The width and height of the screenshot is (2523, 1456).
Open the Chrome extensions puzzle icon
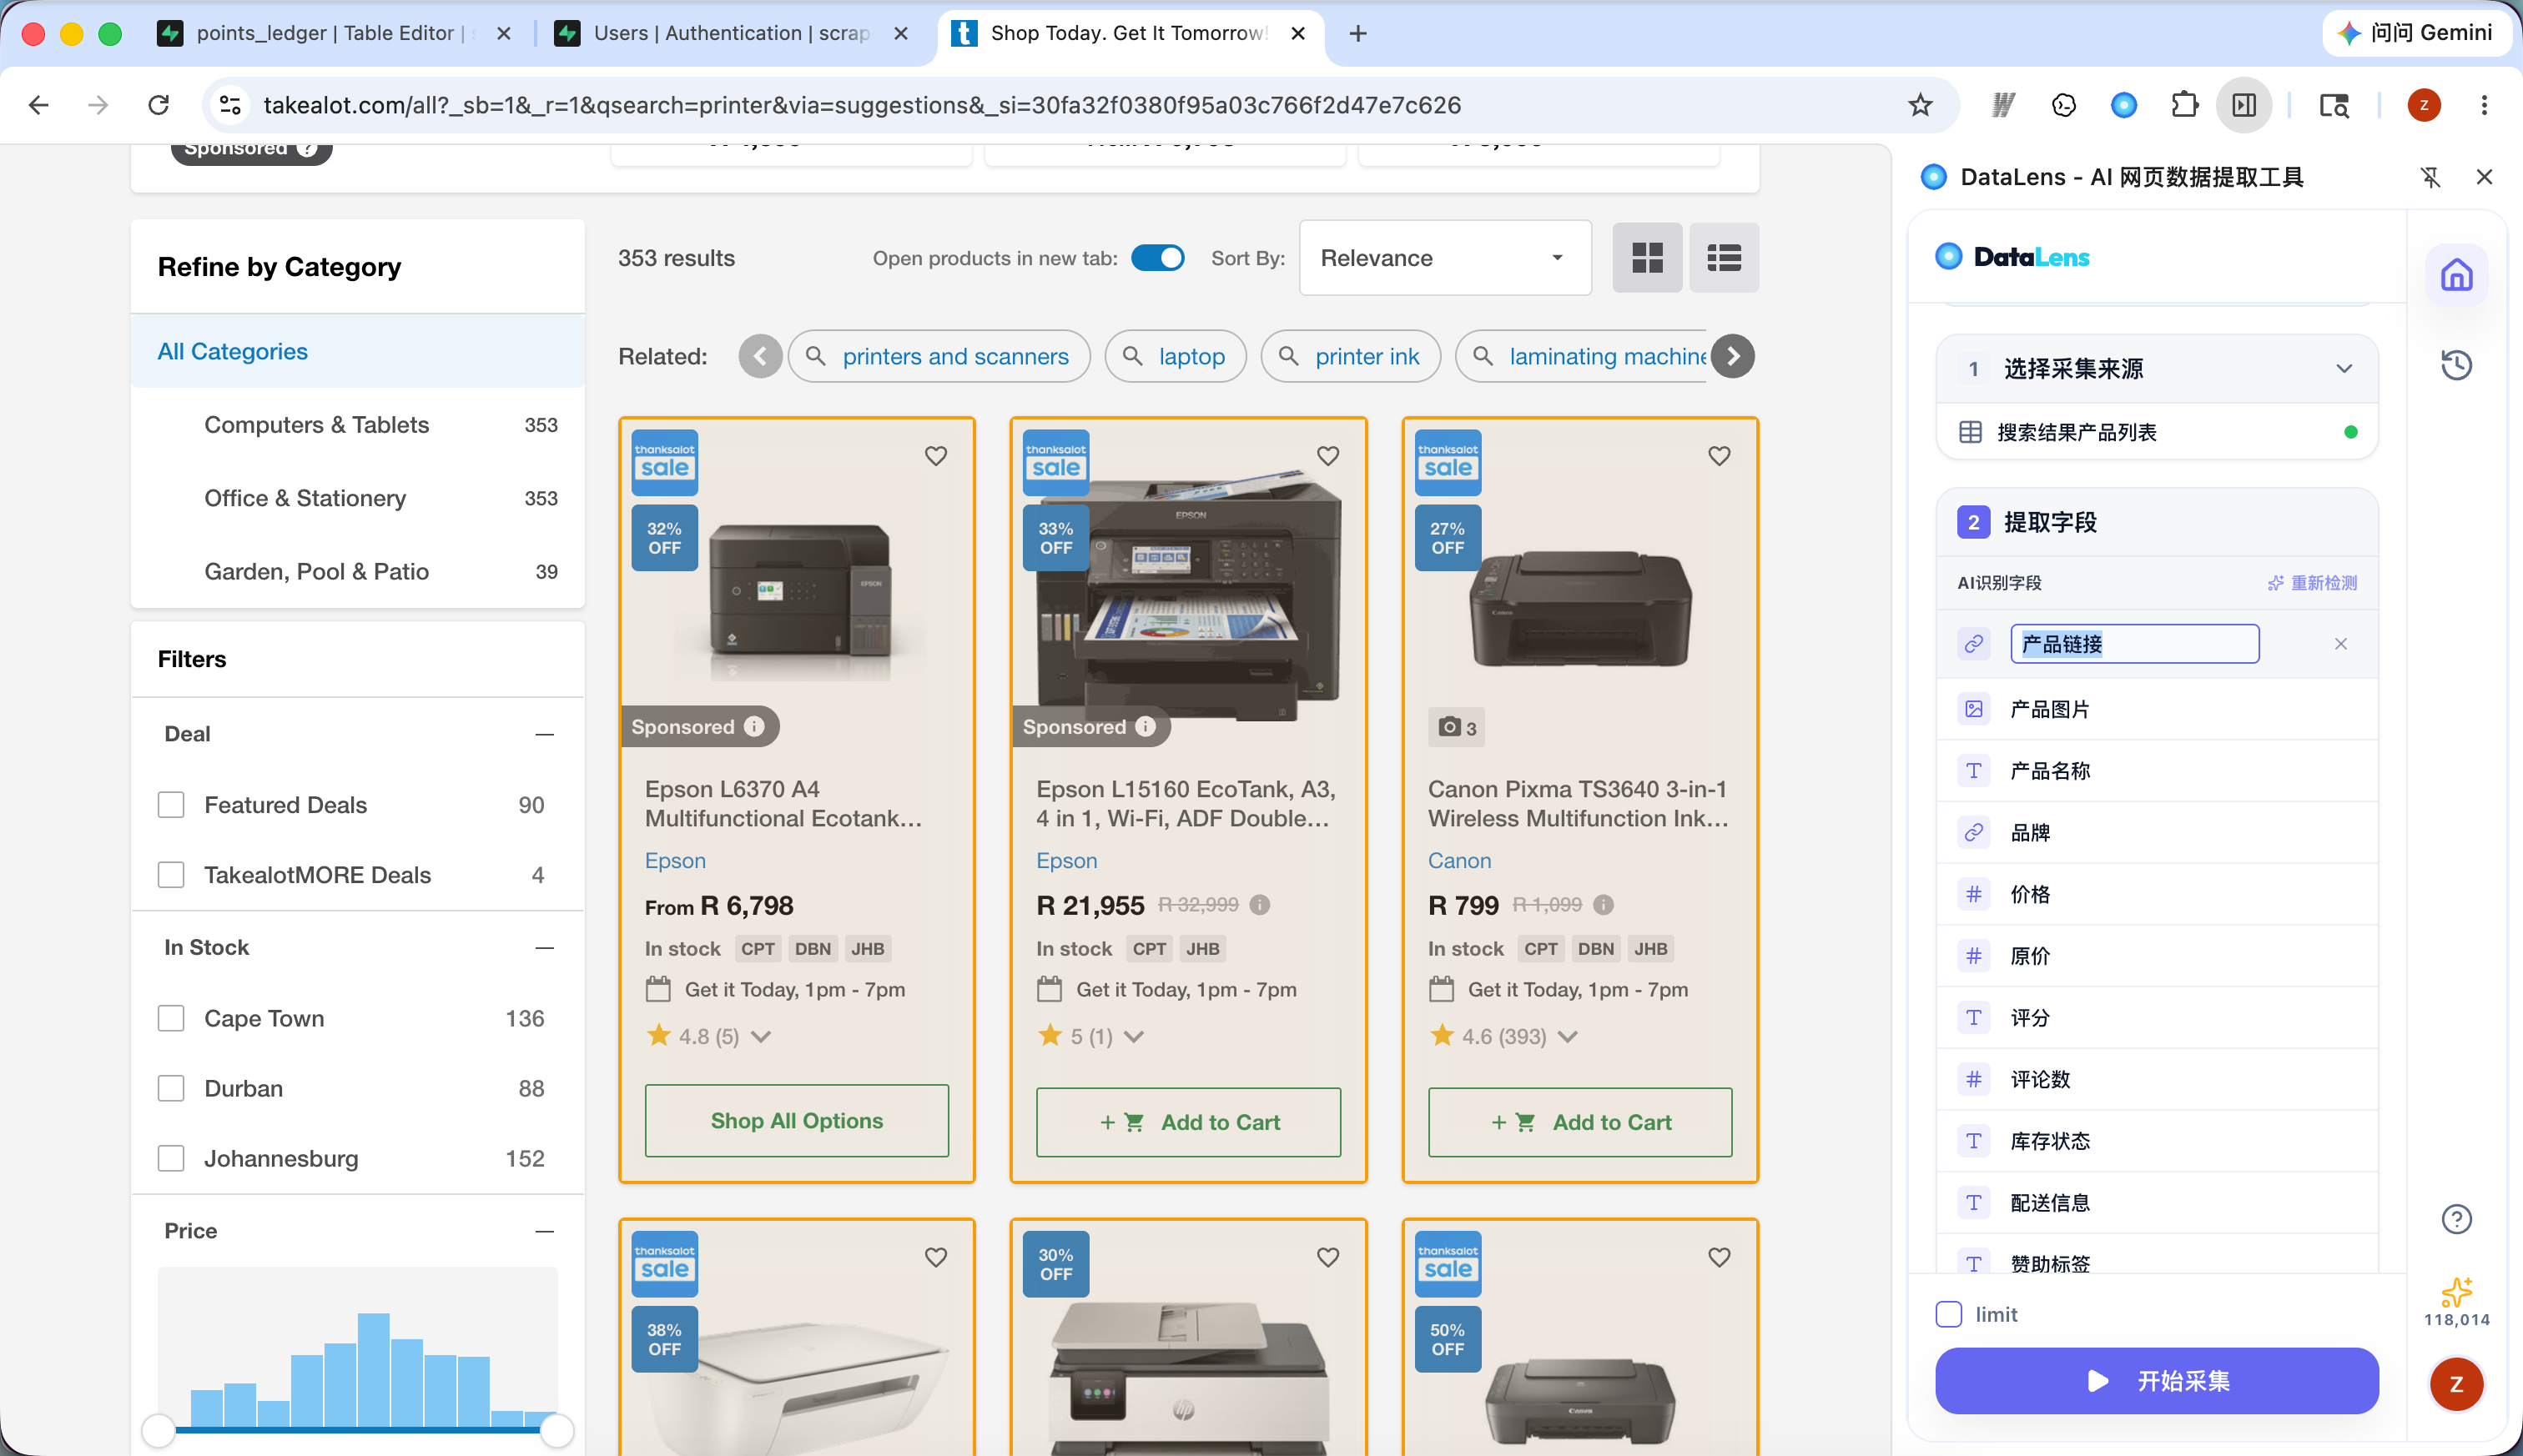pyautogui.click(x=2184, y=105)
